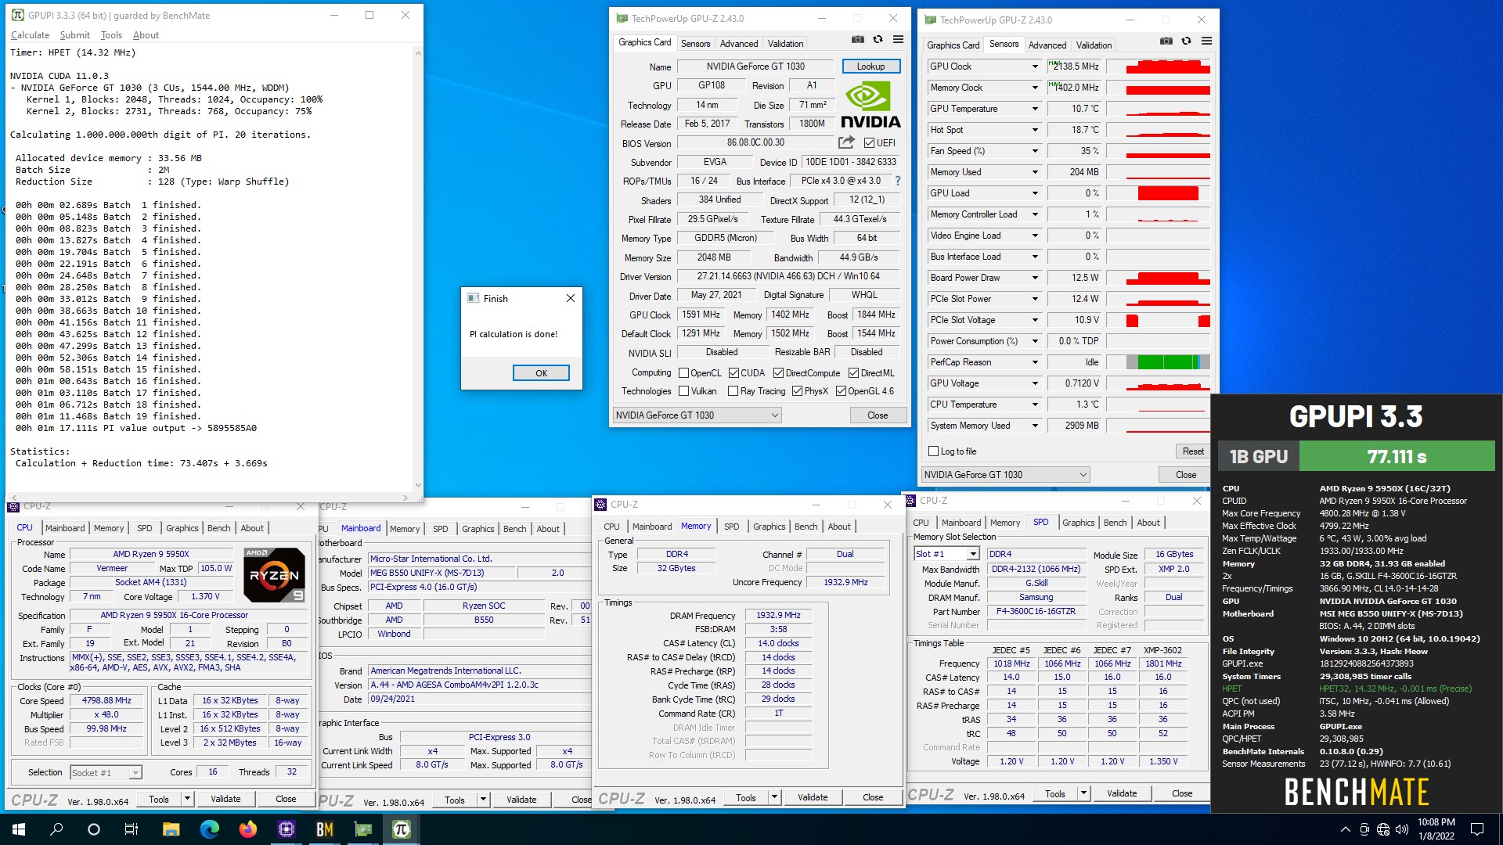
Task: Click clock showing 10:08 PM
Action: click(x=1436, y=822)
